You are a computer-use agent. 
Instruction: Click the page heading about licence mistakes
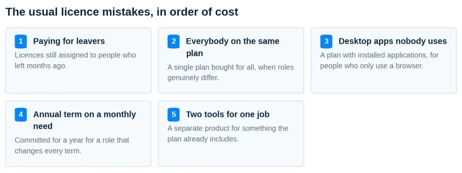(122, 12)
